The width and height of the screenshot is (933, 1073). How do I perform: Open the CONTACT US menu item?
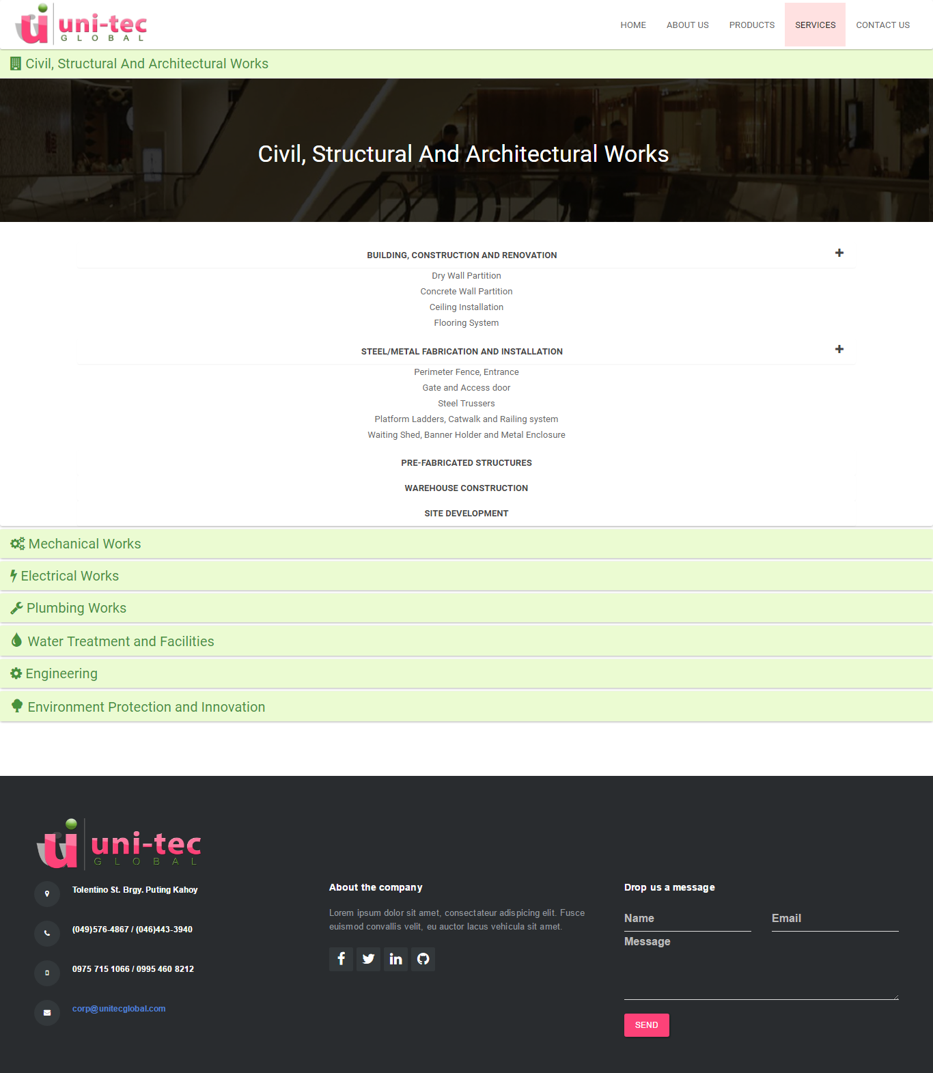883,25
